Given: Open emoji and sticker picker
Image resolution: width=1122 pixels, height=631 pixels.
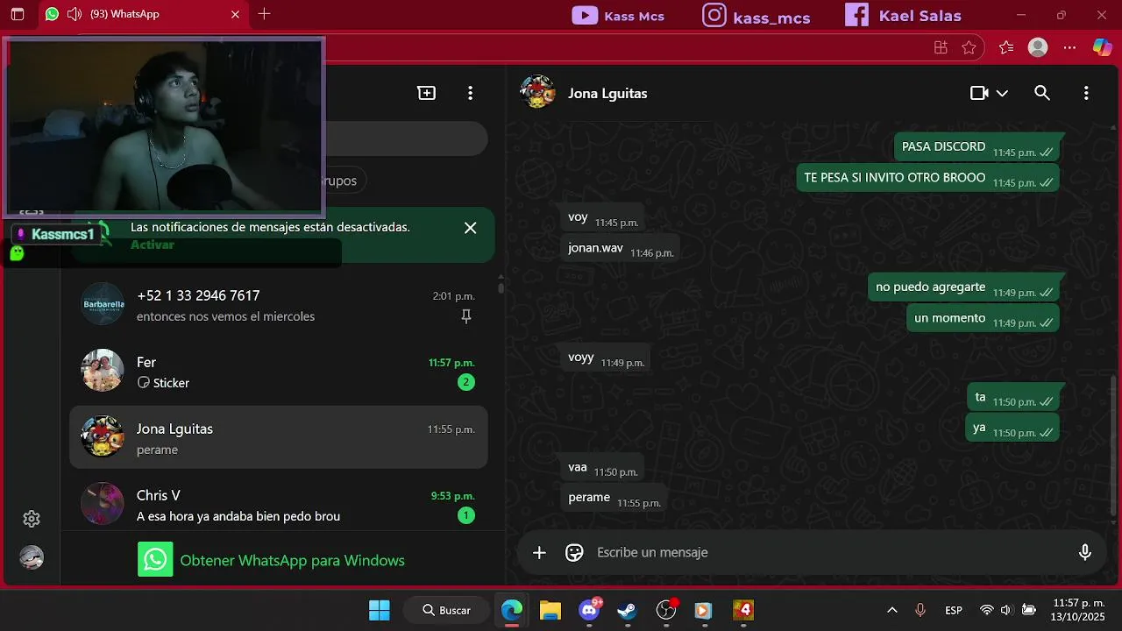Looking at the screenshot, I should [574, 552].
